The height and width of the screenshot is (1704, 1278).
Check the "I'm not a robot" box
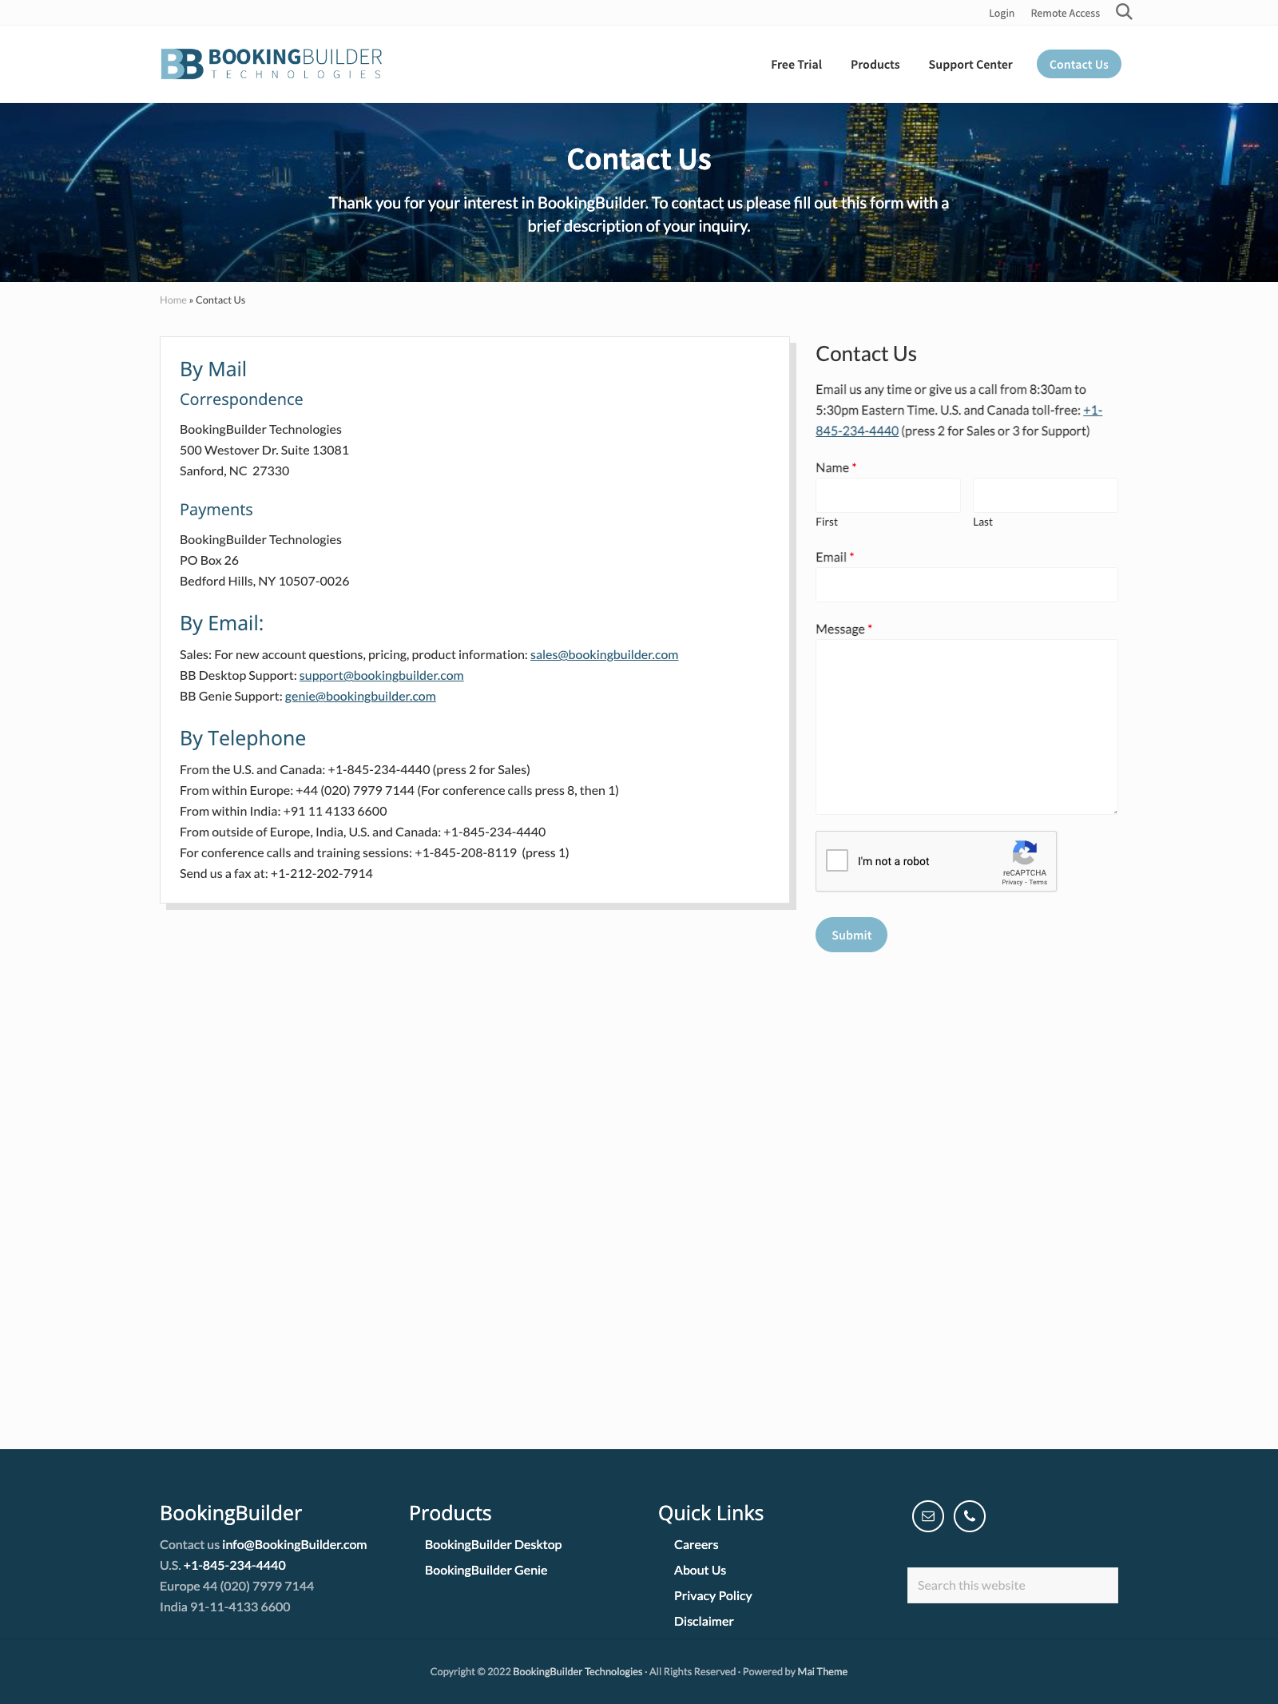pyautogui.click(x=837, y=860)
